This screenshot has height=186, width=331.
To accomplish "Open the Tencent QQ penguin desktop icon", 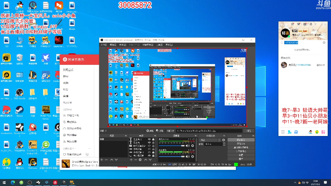I will click(x=19, y=163).
